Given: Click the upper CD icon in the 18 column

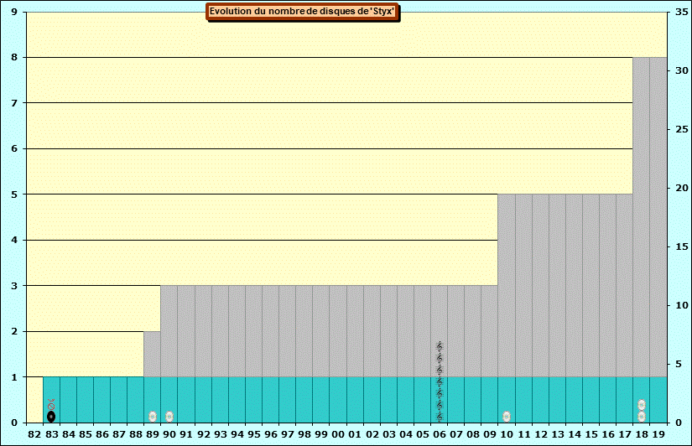Looking at the screenshot, I should point(642,405).
